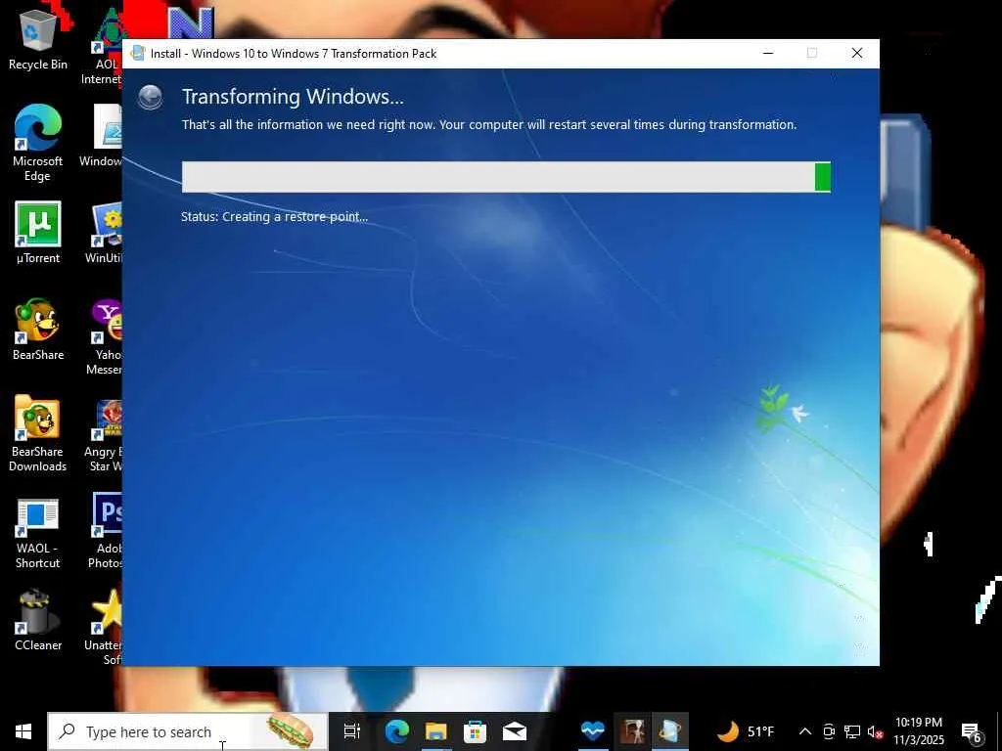Screen dimensions: 1002x751
Task: Select the WinUtil desktop shortcut
Action: (x=104, y=233)
